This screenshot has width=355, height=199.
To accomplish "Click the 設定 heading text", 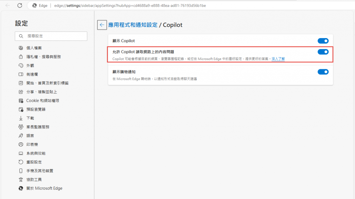I will pos(21,23).
